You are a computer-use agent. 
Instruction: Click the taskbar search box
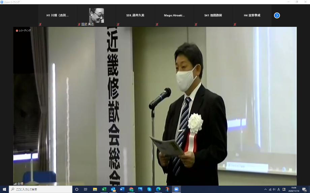pyautogui.click(x=40, y=189)
